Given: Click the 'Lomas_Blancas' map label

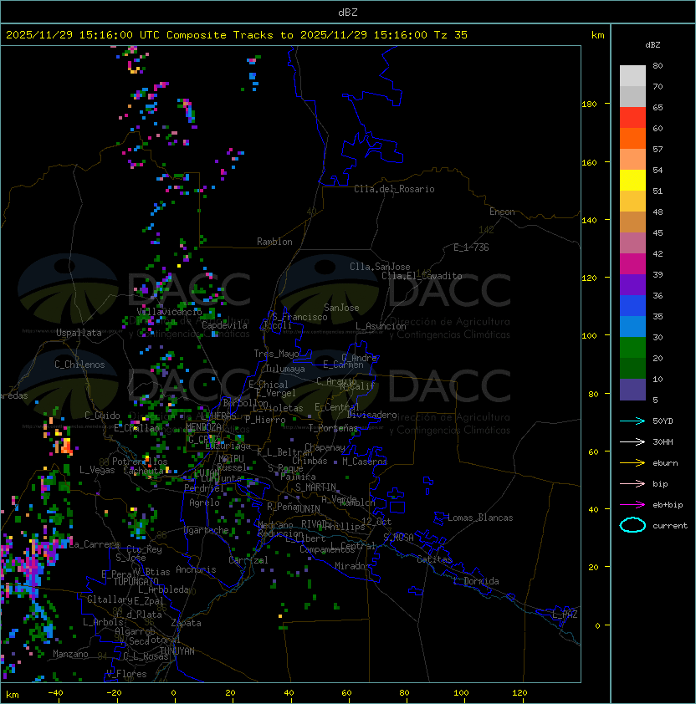Looking at the screenshot, I should 480,518.
